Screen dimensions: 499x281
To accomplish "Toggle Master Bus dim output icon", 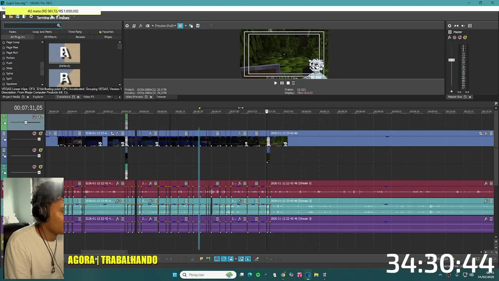I will point(463,26).
